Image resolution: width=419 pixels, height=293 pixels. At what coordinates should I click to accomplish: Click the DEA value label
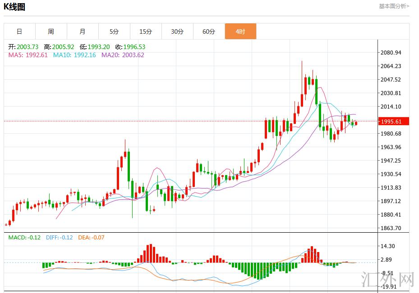pos(91,238)
